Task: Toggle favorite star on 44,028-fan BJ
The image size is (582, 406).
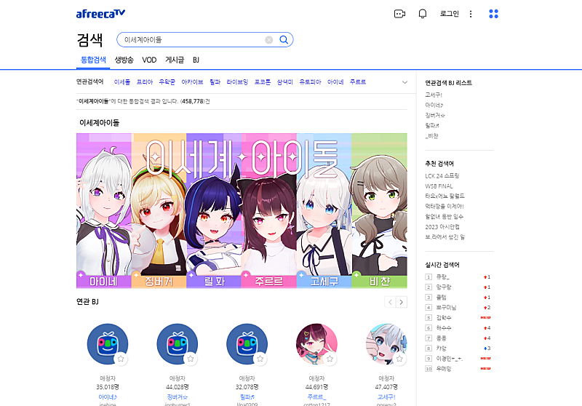Action: coord(191,359)
